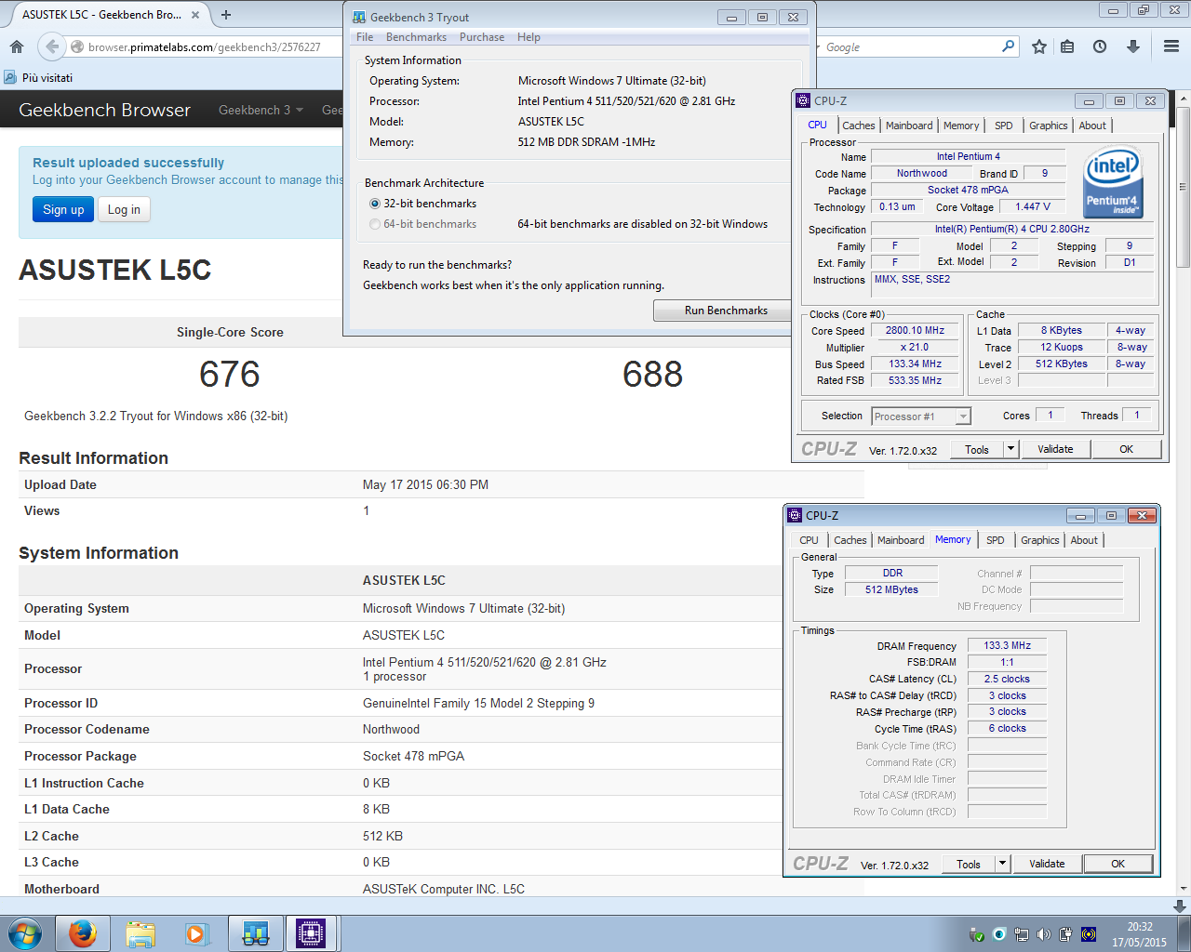Open the Geekbench File menu
Image resolution: width=1191 pixels, height=952 pixels.
(365, 37)
